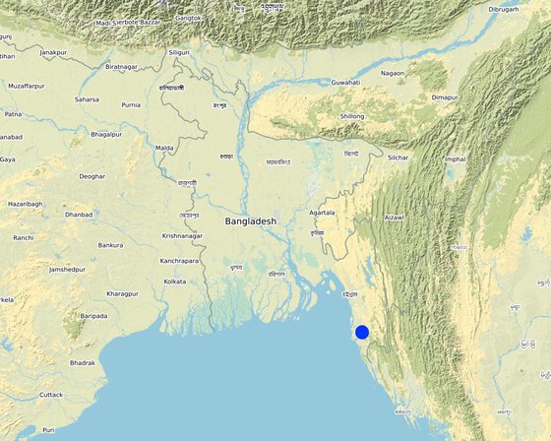This screenshot has height=441, width=551.
Task: Select the Dimapur city label
Action: point(445,97)
